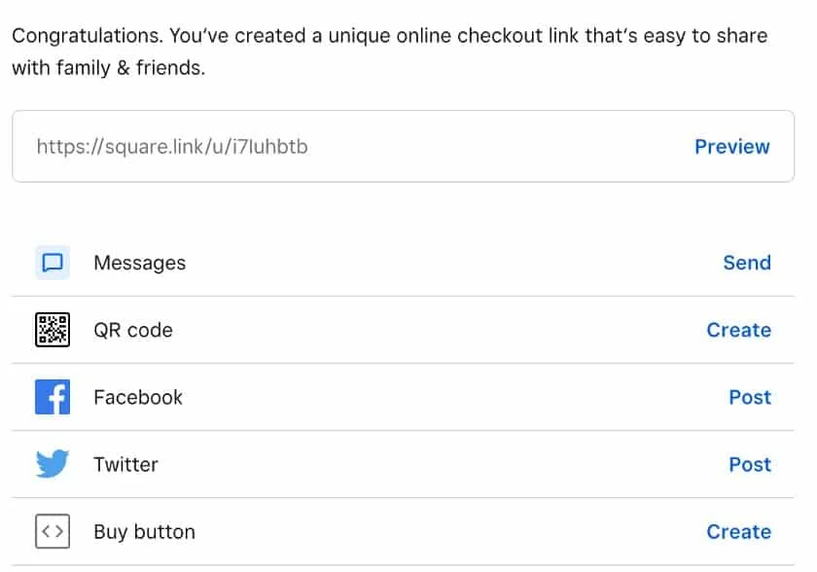Click the Buy button code brackets icon
This screenshot has height=572, width=817.
click(53, 531)
